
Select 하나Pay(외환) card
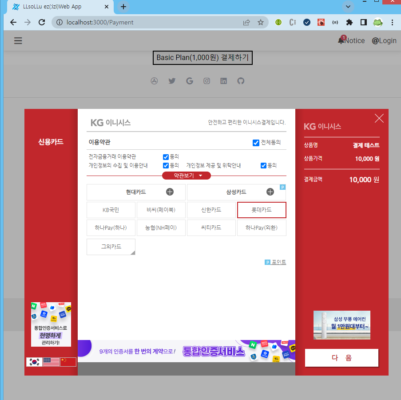(262, 228)
